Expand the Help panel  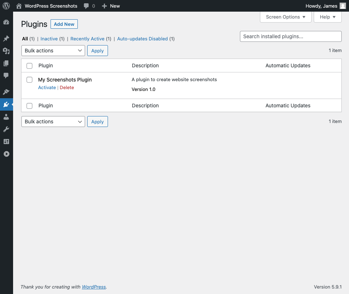tap(328, 17)
